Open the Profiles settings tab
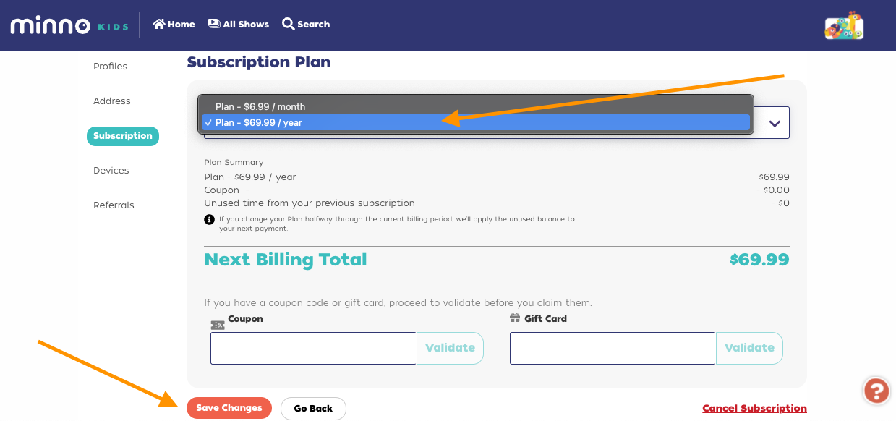896x421 pixels. (x=110, y=67)
